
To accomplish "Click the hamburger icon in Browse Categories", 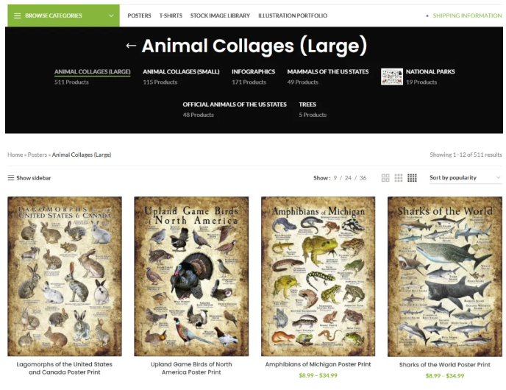I will [x=18, y=15].
